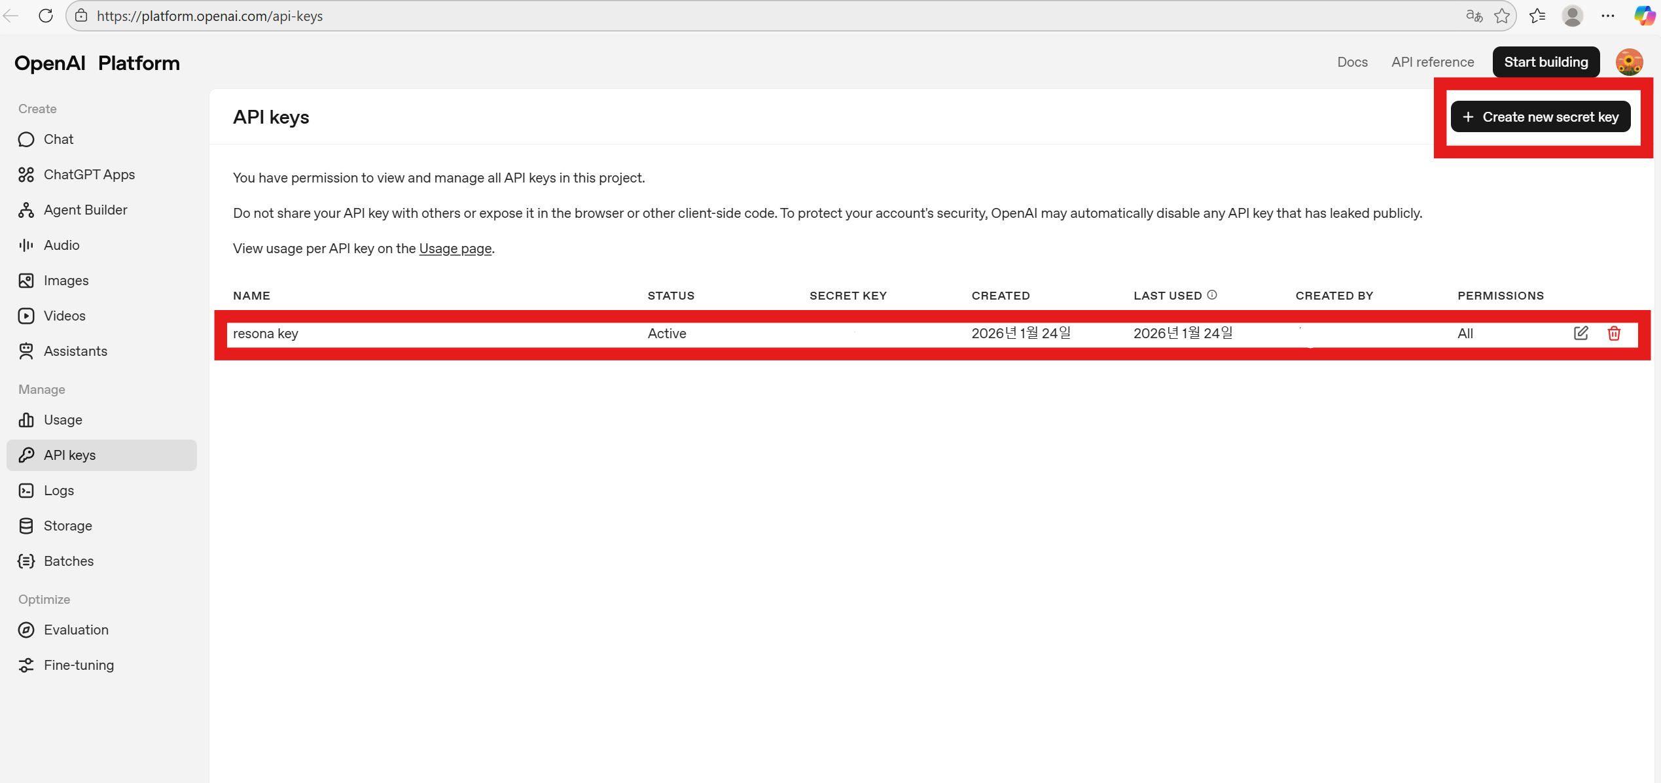Click the Assistants robot icon

[26, 351]
